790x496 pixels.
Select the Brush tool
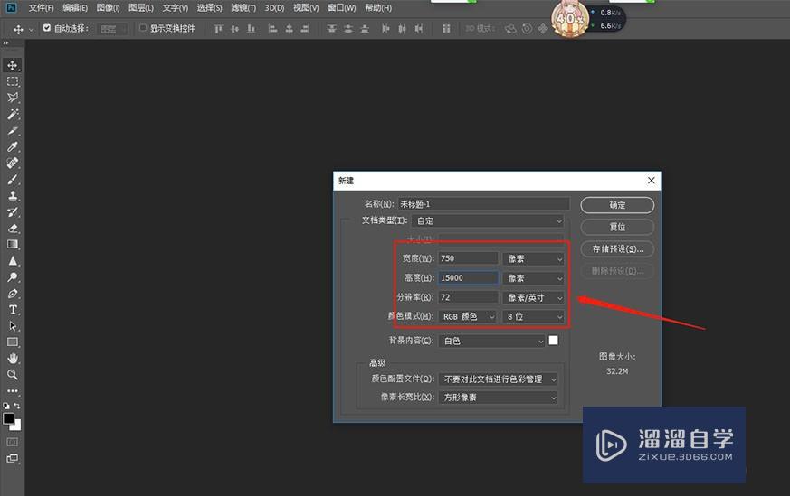13,180
